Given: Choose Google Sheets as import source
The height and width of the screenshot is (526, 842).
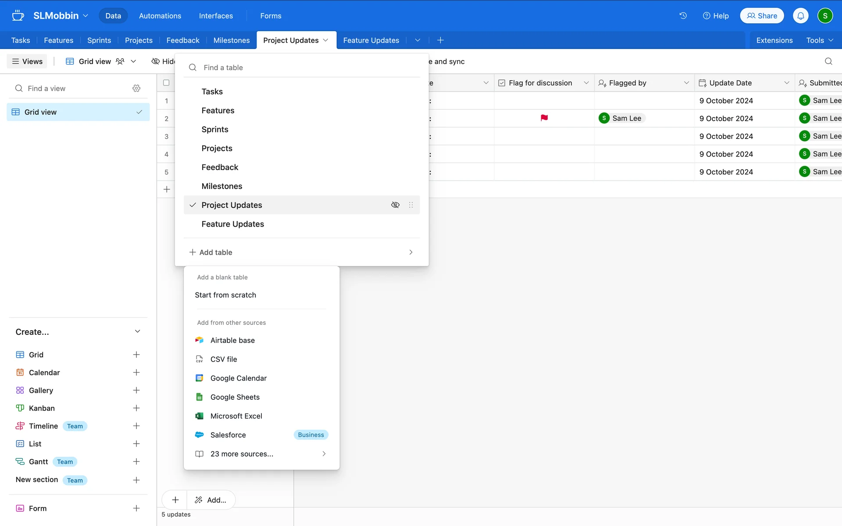Looking at the screenshot, I should click(235, 397).
